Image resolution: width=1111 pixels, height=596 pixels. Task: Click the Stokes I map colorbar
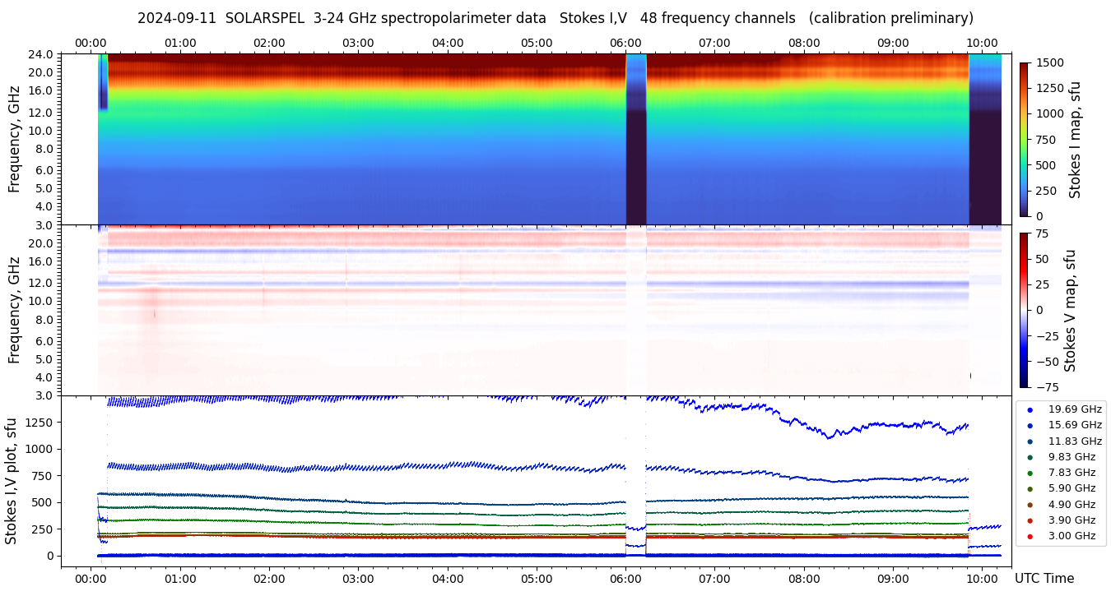click(x=1024, y=139)
